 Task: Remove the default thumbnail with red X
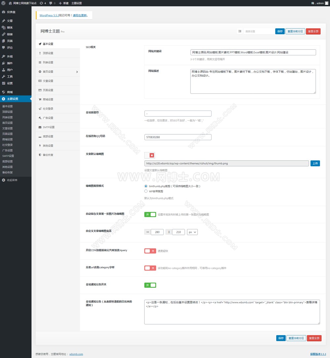[x=152, y=155]
